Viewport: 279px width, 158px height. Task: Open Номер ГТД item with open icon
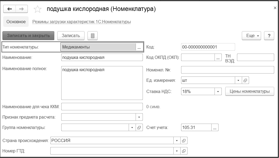click(x=184, y=151)
